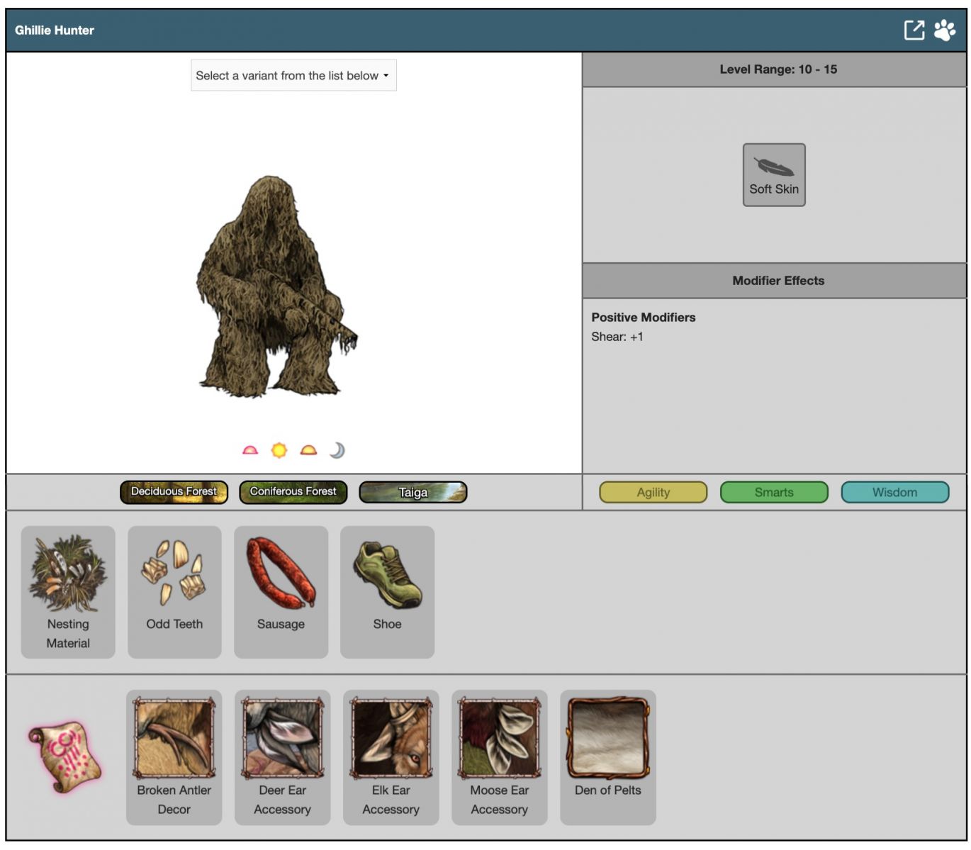Click the dusk sunset icon
971x850 pixels.
click(308, 450)
